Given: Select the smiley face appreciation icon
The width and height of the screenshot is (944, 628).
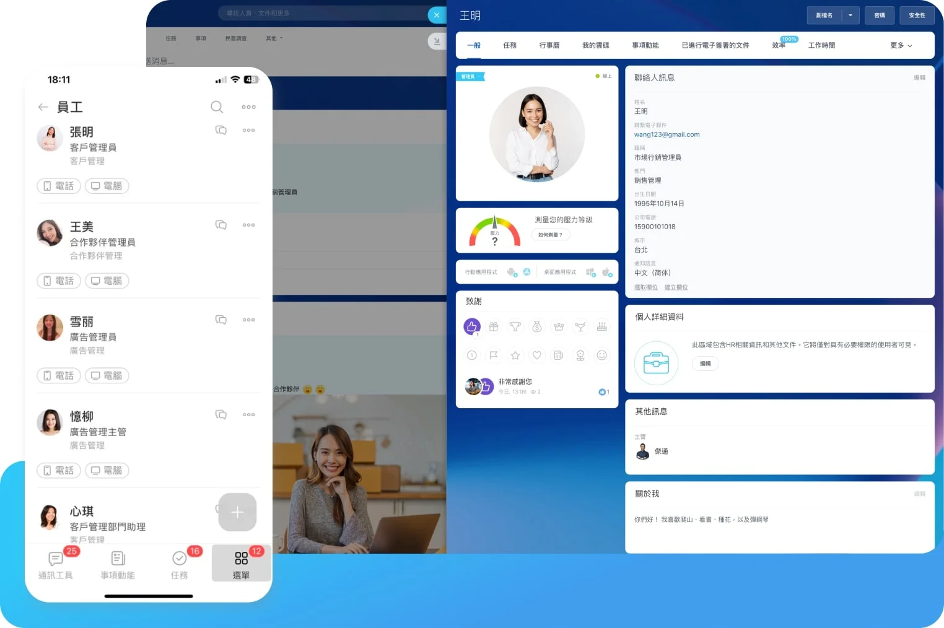Looking at the screenshot, I should [x=601, y=355].
